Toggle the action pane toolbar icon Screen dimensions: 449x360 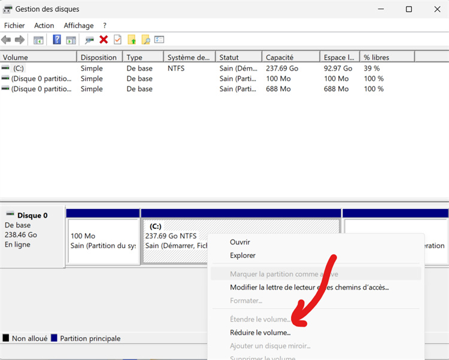tap(71, 40)
